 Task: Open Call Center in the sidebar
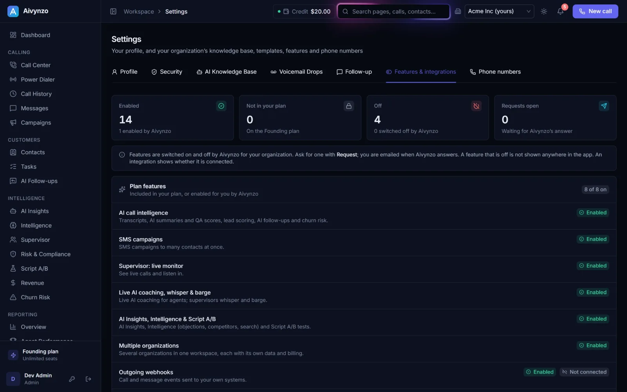(50, 65)
